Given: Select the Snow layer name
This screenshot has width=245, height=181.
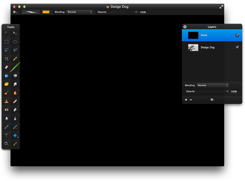Looking at the screenshot, I should tap(204, 35).
